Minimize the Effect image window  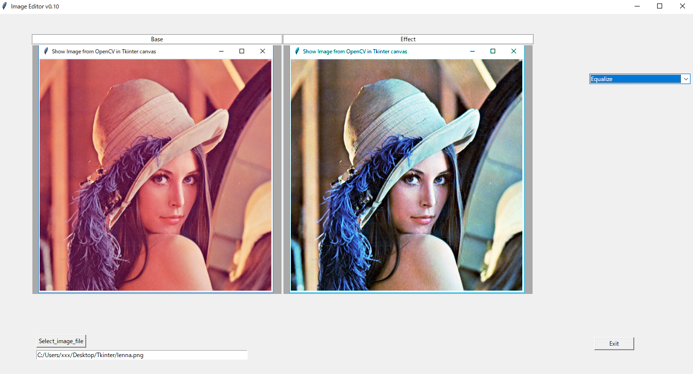pyautogui.click(x=472, y=51)
